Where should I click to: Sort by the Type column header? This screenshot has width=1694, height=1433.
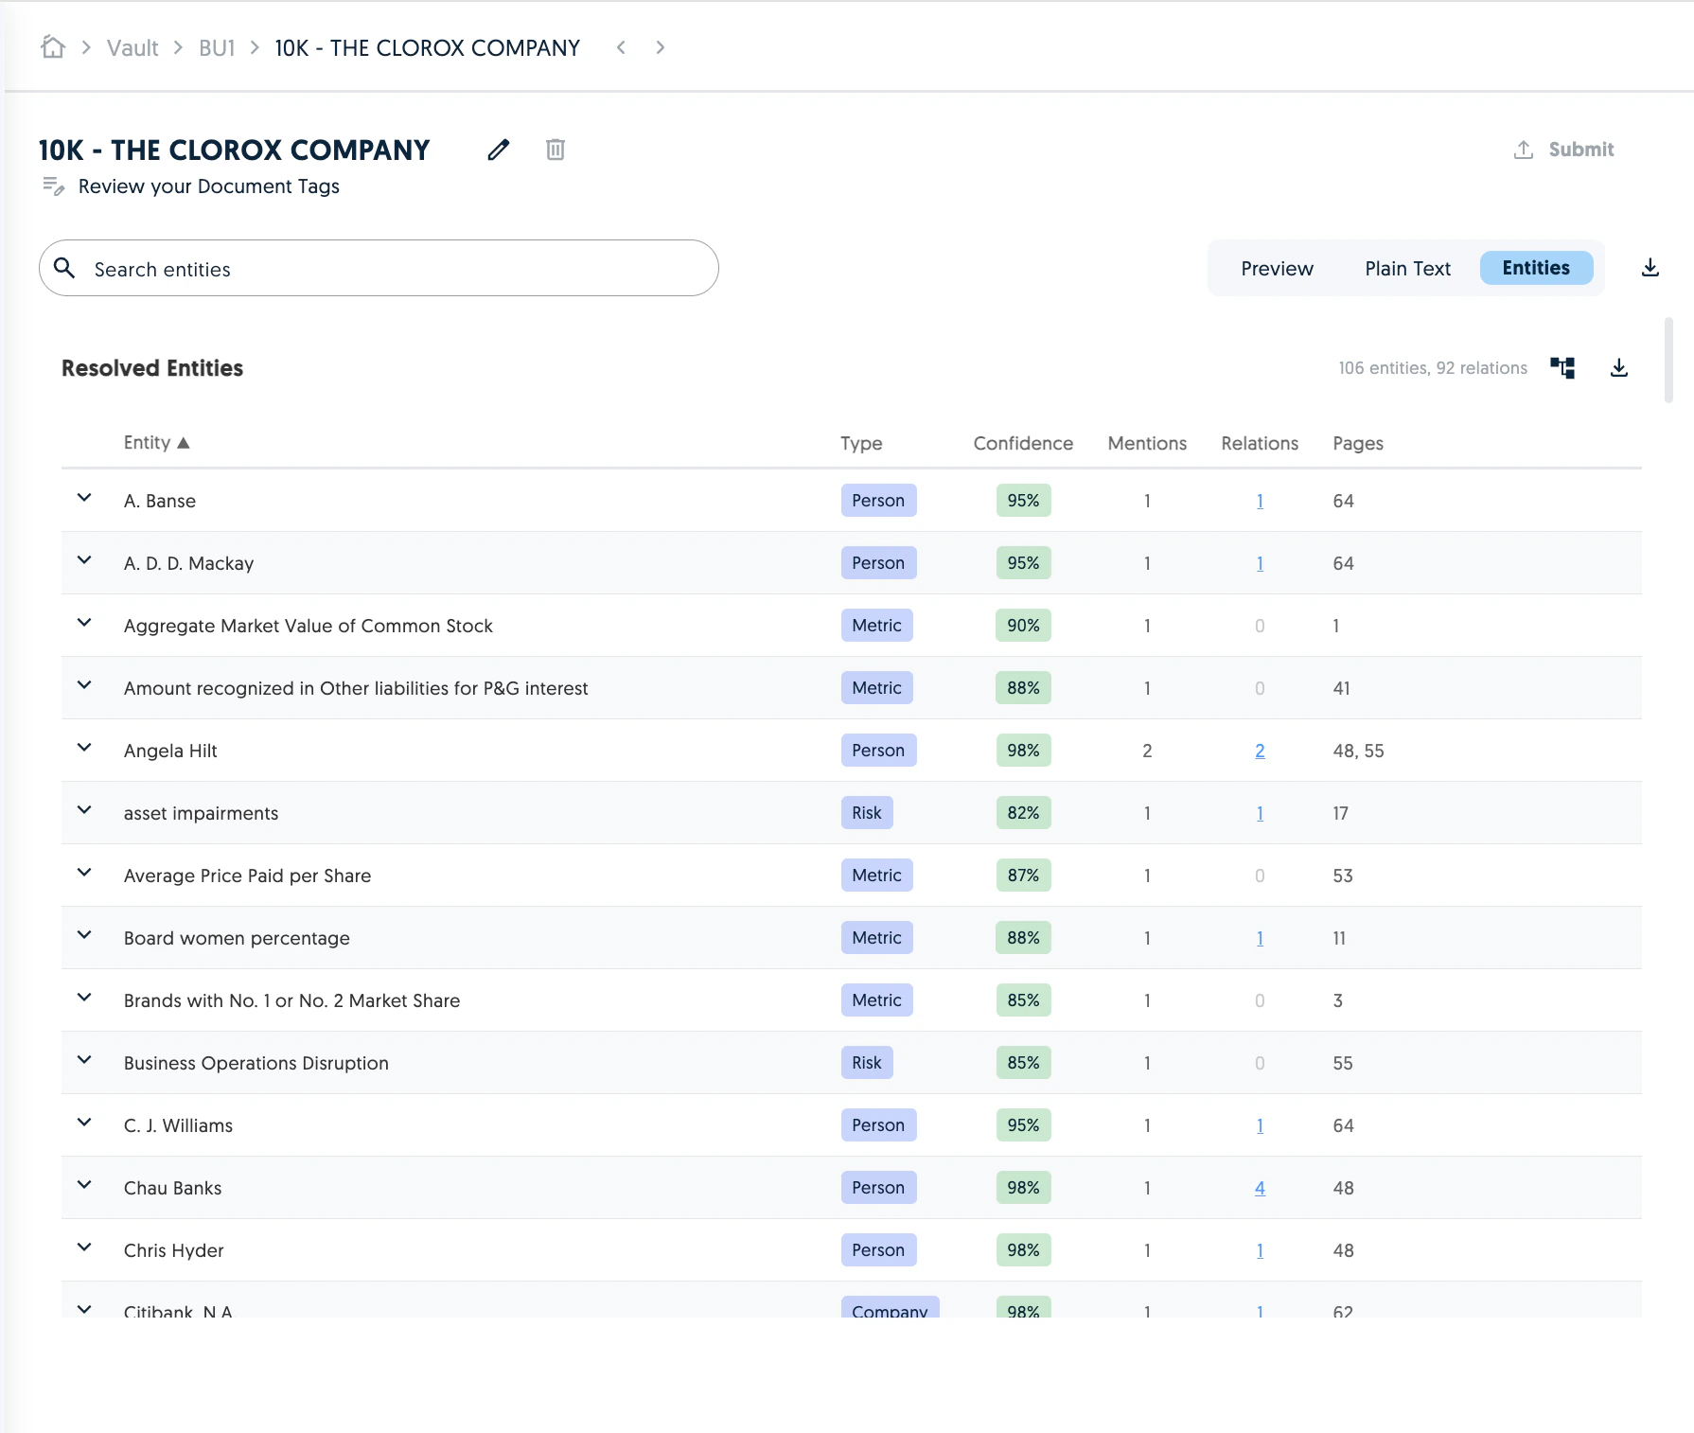point(861,443)
